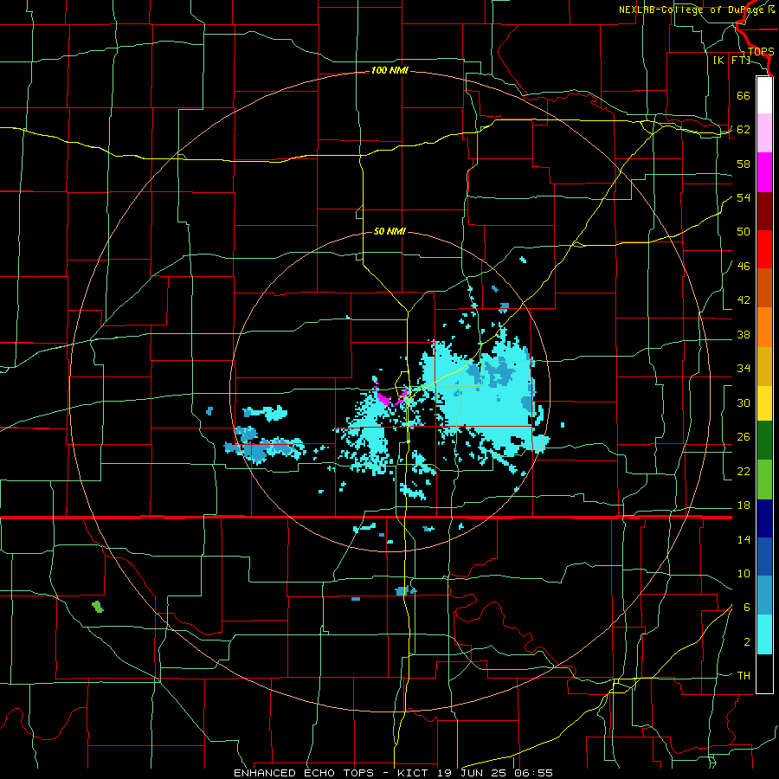The height and width of the screenshot is (779, 779).
Task: Click the "10" legend value
Action: coord(744,574)
